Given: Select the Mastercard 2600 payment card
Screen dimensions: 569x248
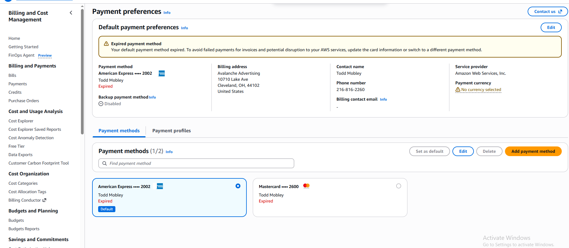Looking at the screenshot, I should click(x=330, y=197).
